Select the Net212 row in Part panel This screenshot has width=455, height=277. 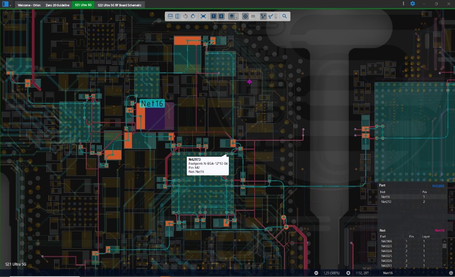coord(413,202)
